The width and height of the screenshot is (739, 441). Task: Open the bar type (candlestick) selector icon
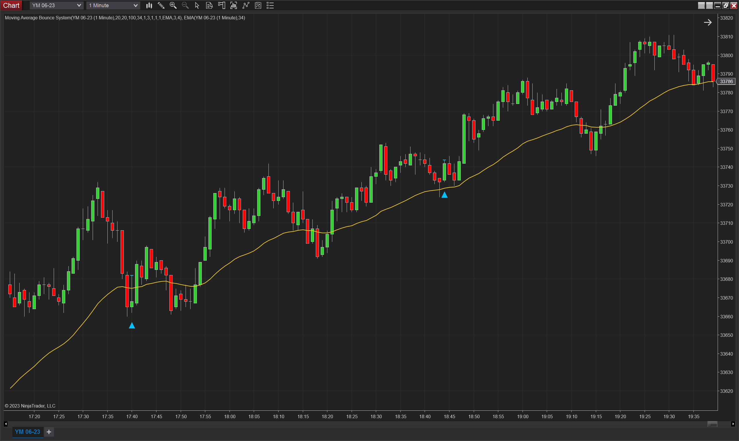[149, 5]
